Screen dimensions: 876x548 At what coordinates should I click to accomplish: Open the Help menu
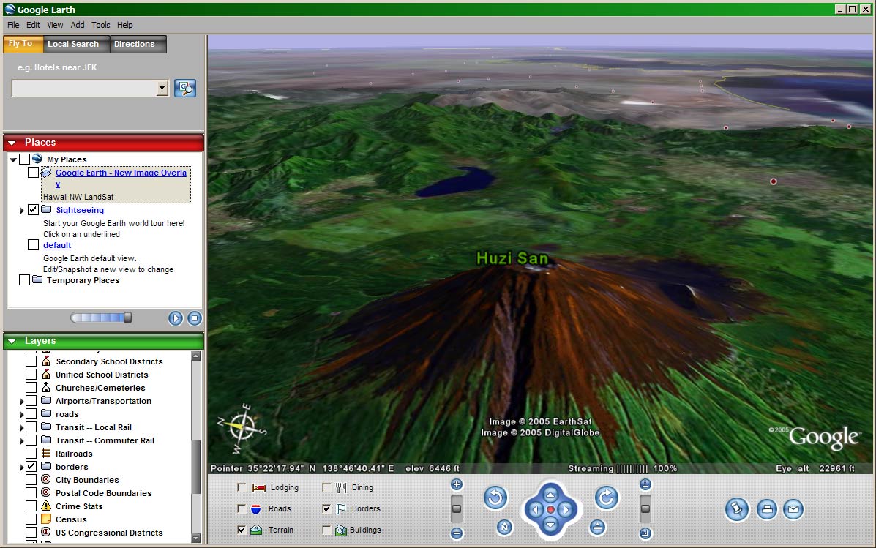pyautogui.click(x=124, y=25)
